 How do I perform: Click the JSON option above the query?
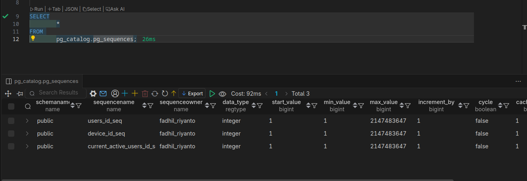coord(71,9)
